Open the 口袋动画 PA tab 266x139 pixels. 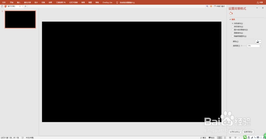point(61,3)
